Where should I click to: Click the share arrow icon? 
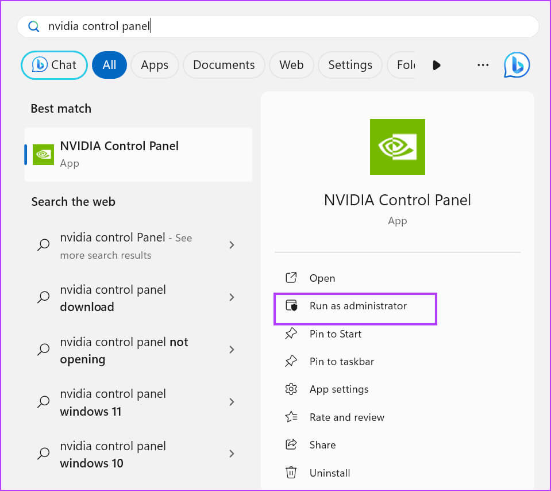pyautogui.click(x=291, y=444)
